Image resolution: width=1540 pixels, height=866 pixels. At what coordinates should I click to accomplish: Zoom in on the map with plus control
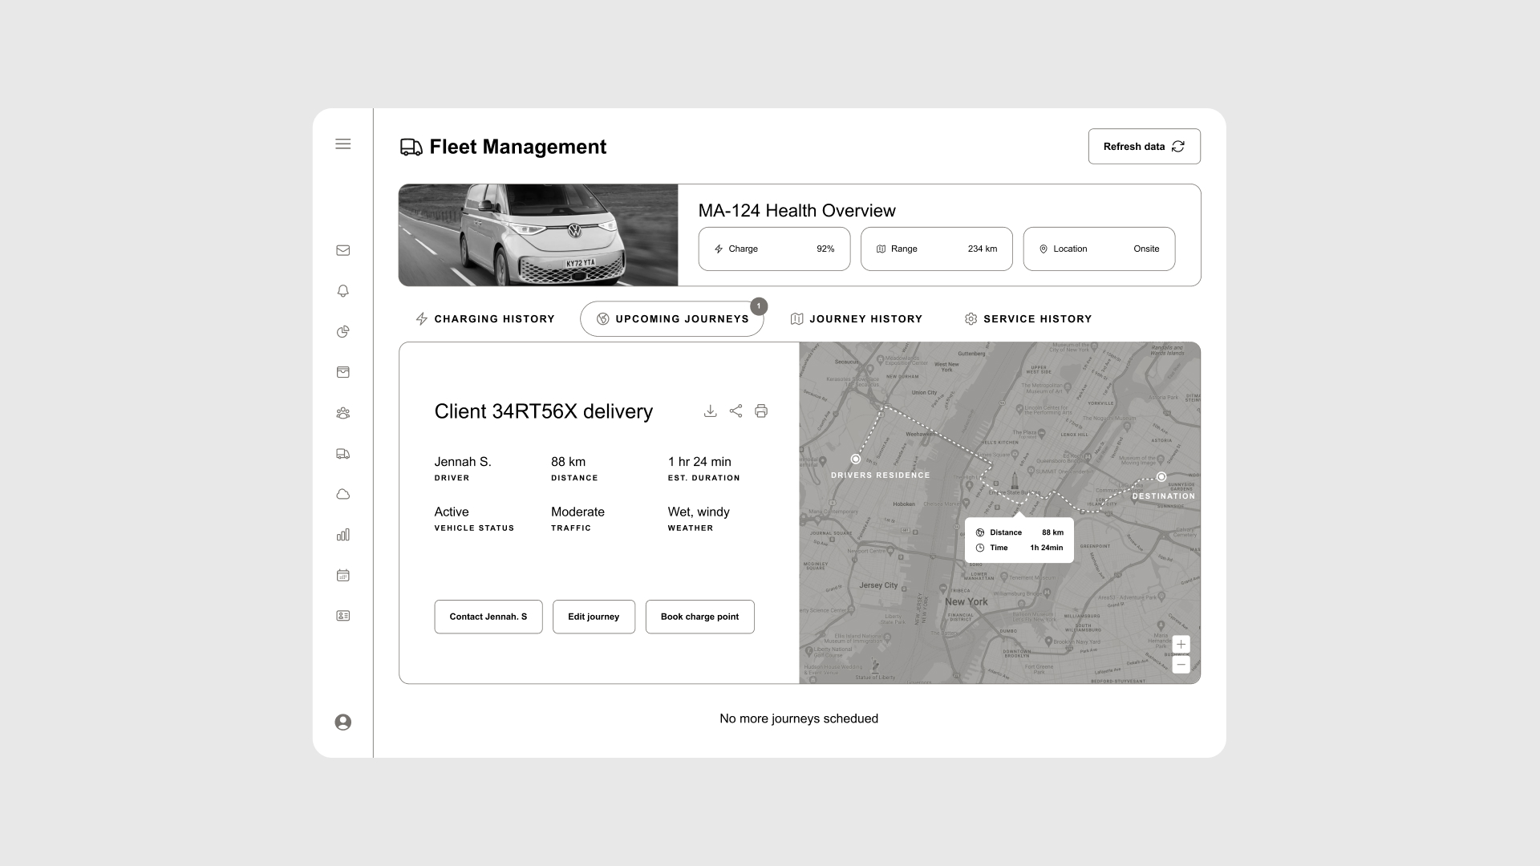[x=1181, y=644]
